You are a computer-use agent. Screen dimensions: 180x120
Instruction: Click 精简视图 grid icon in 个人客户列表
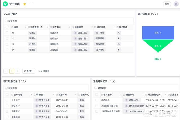6,21
